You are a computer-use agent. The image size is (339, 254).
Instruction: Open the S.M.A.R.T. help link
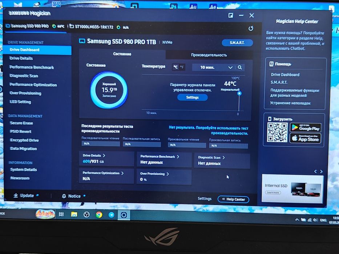click(279, 82)
